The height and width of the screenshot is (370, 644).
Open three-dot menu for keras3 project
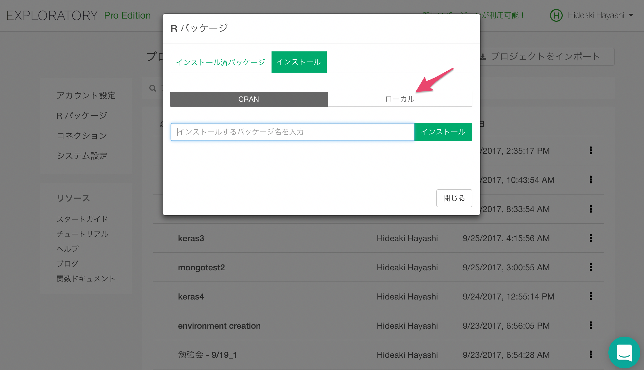pyautogui.click(x=591, y=238)
